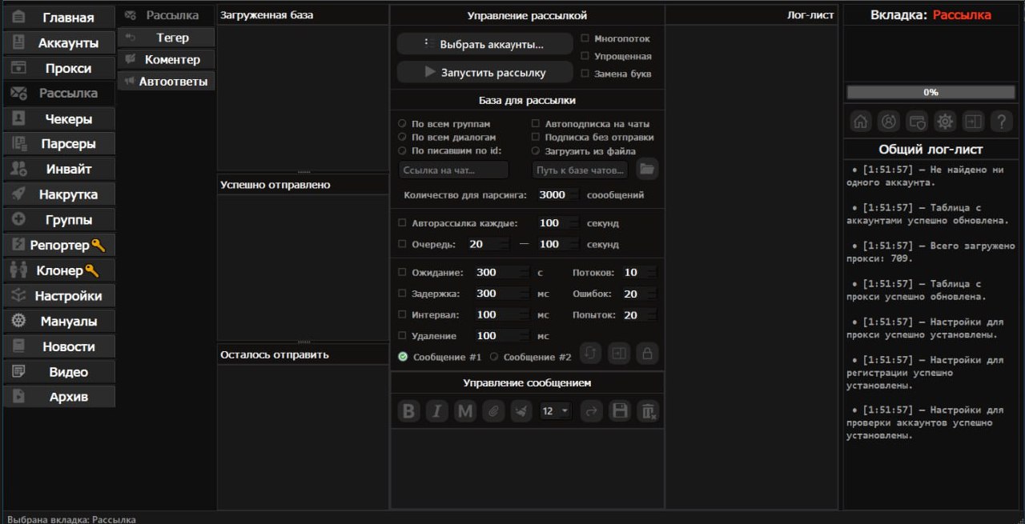This screenshot has height=524, width=1025.
Task: Enable the Многопоток checkbox
Action: [x=585, y=38]
